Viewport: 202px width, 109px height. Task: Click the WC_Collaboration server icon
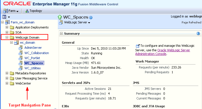point(21,53)
